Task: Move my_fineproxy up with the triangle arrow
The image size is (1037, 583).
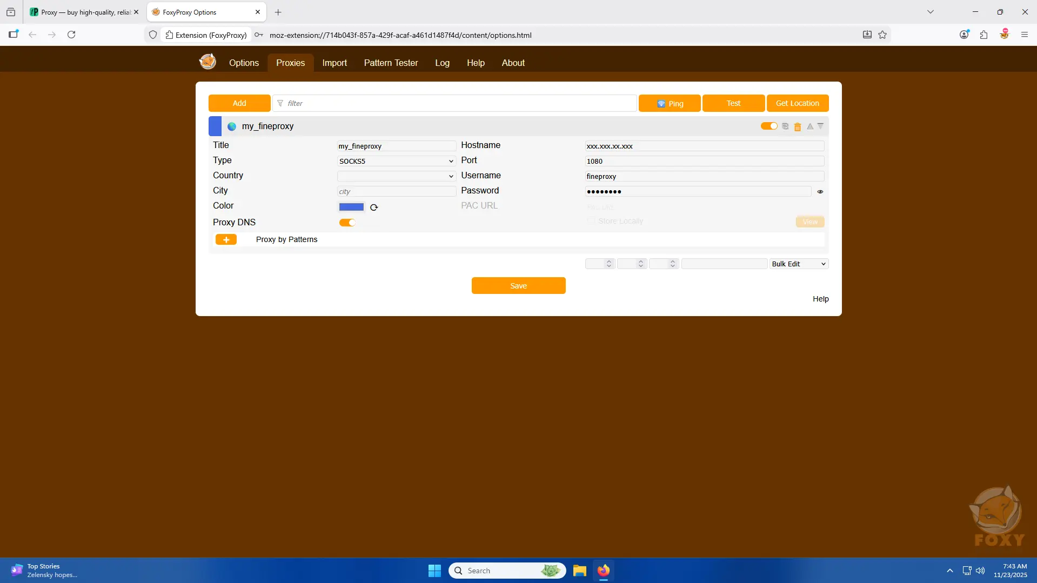Action: pyautogui.click(x=810, y=126)
